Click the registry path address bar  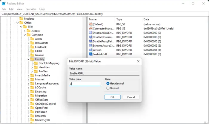click(105, 14)
